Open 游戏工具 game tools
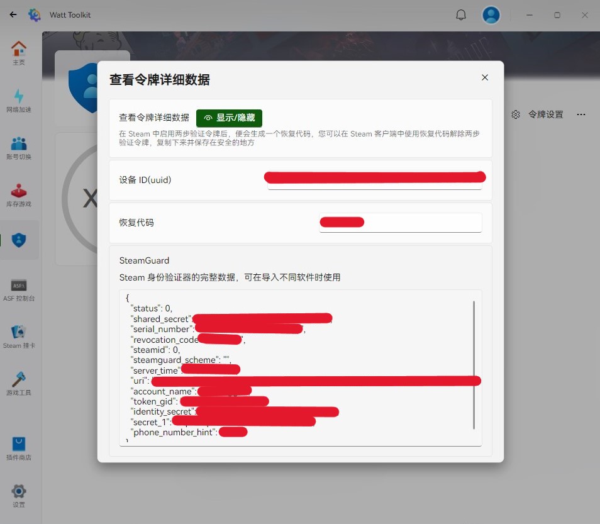Image resolution: width=600 pixels, height=524 pixels. coord(19,384)
